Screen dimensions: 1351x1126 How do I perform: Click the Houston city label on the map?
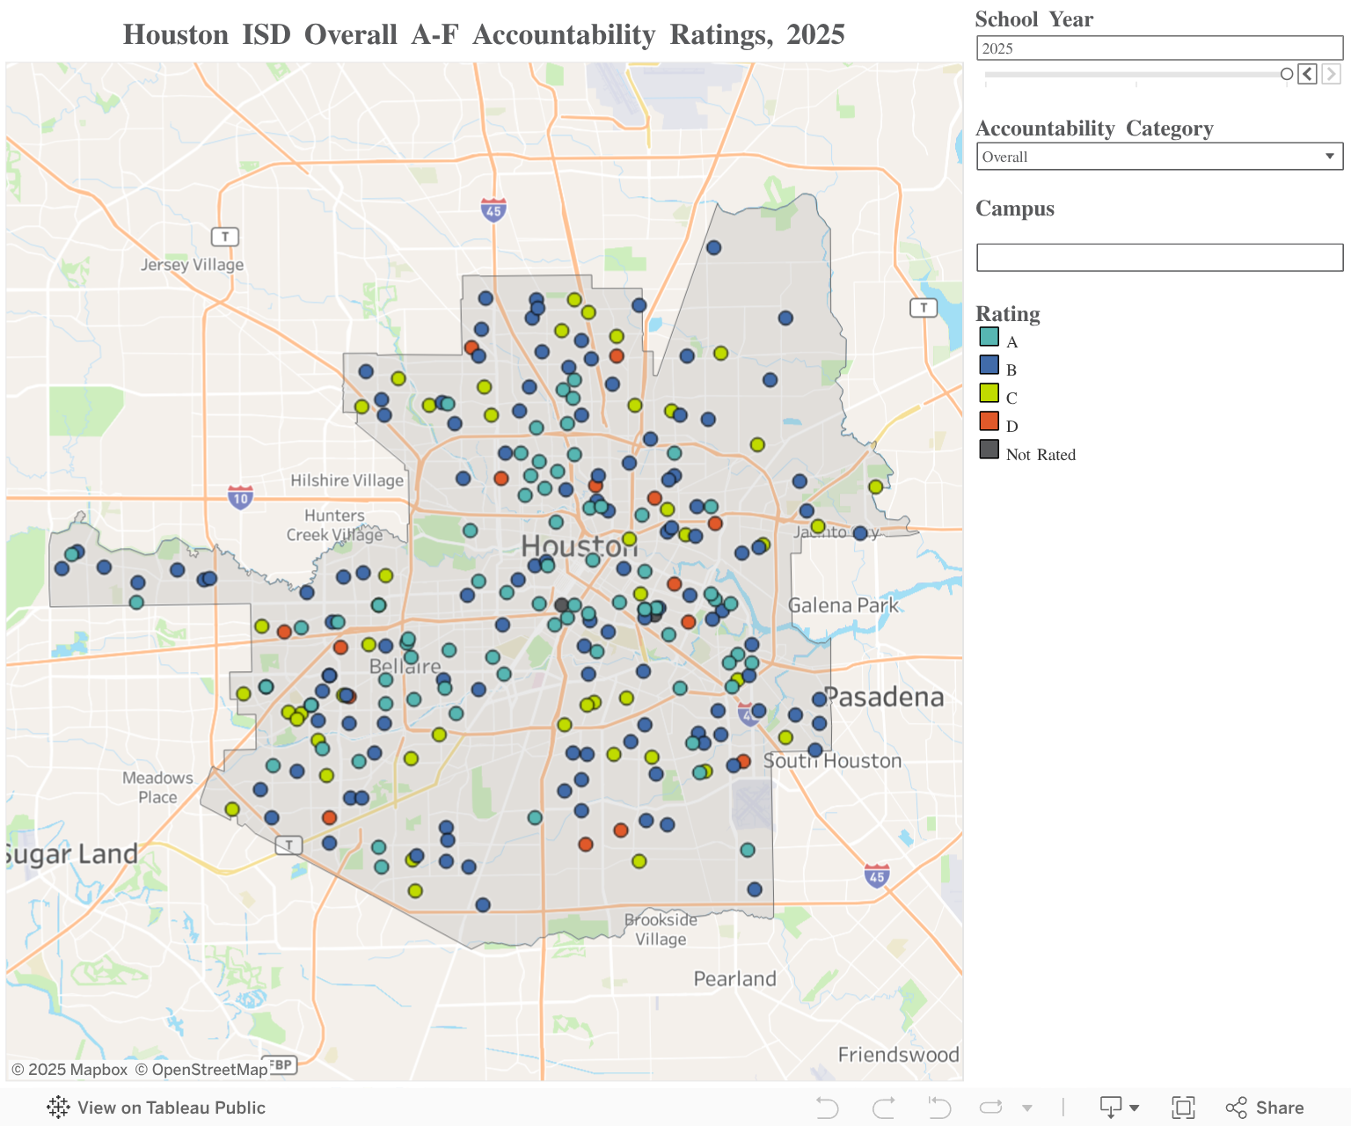(579, 546)
